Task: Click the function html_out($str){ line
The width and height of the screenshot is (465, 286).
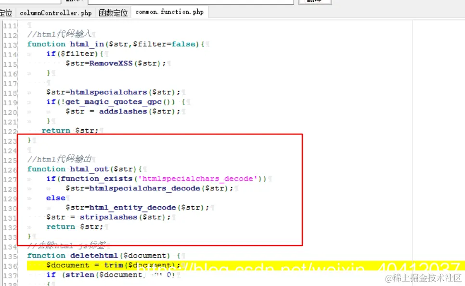Action: [x=85, y=169]
